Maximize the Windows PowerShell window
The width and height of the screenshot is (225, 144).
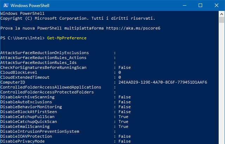coord(200,5)
